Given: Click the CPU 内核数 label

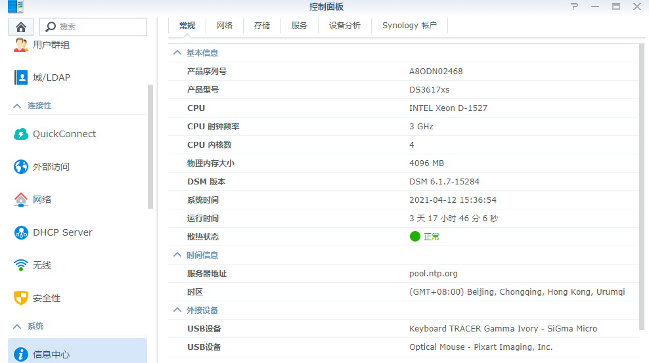Looking at the screenshot, I should (x=209, y=144).
